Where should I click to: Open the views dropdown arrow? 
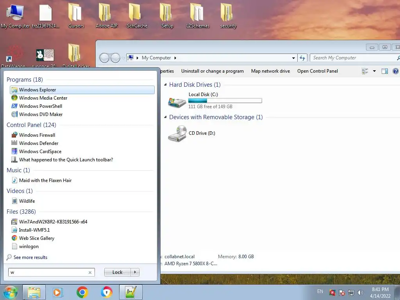tap(374, 71)
